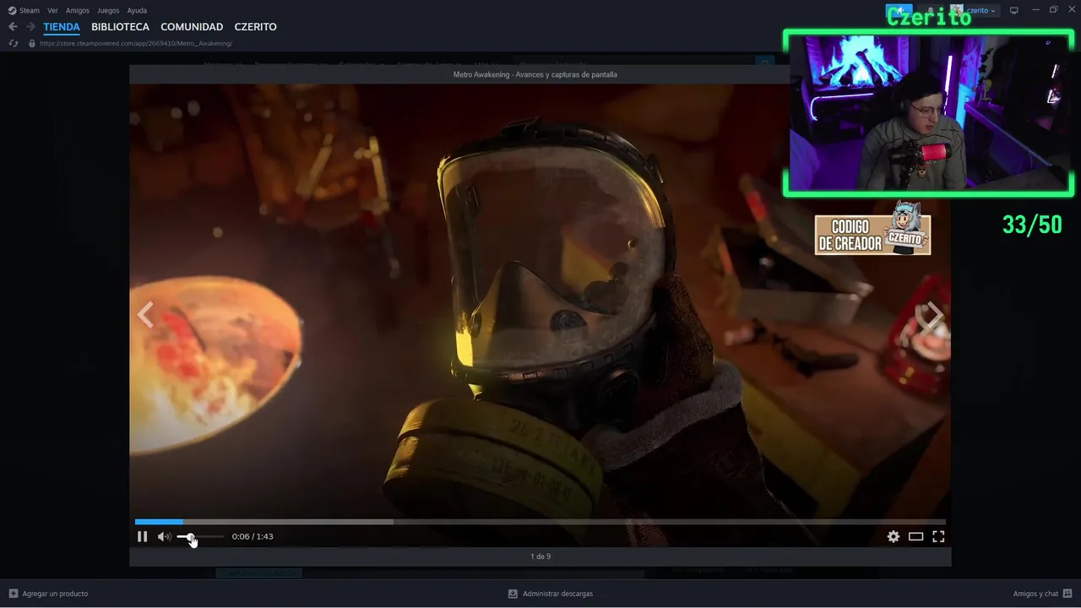Navigate forward with the forward arrow
The width and height of the screenshot is (1081, 608).
(x=30, y=27)
